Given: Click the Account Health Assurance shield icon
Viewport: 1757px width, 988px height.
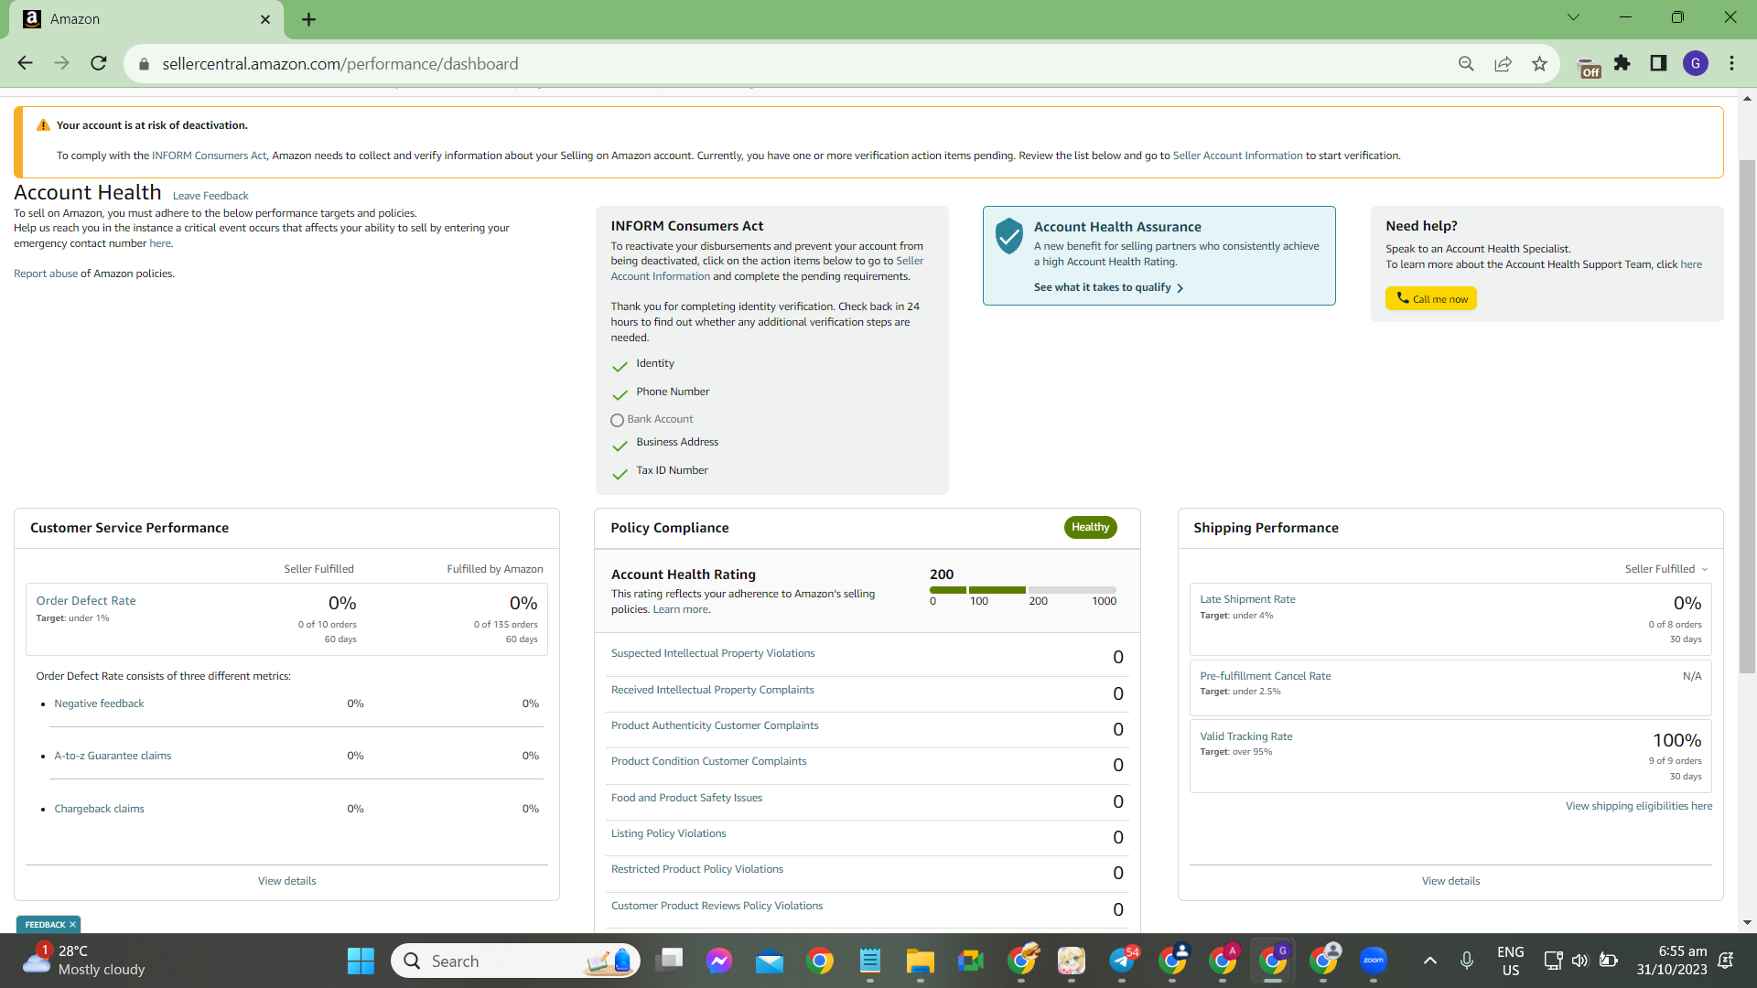Looking at the screenshot, I should pyautogui.click(x=1008, y=236).
